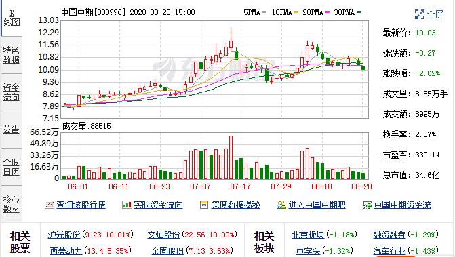Open related sector 中字头

[308, 251]
